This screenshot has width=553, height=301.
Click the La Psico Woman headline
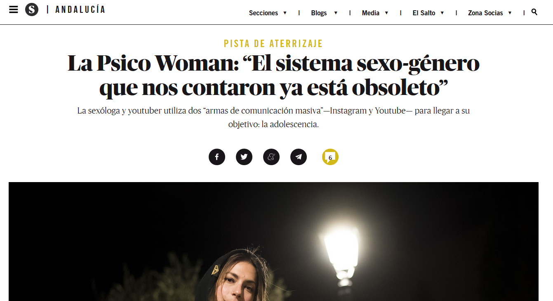click(x=273, y=75)
